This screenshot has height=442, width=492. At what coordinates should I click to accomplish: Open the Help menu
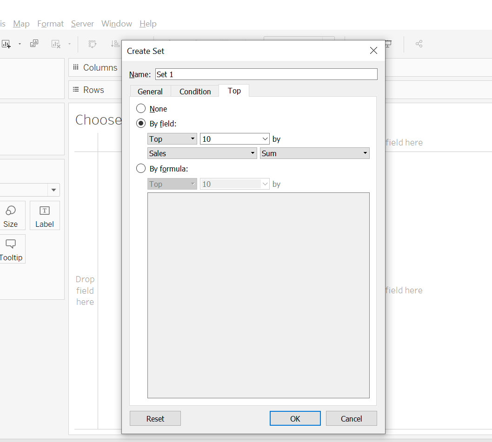tap(148, 24)
